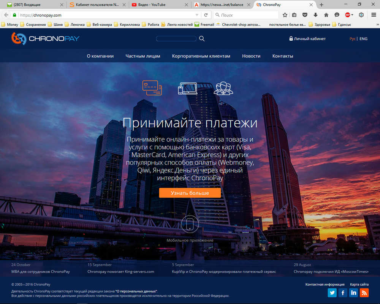Click the chat smiley toolbar icon
The width and height of the screenshot is (380, 304).
[337, 15]
